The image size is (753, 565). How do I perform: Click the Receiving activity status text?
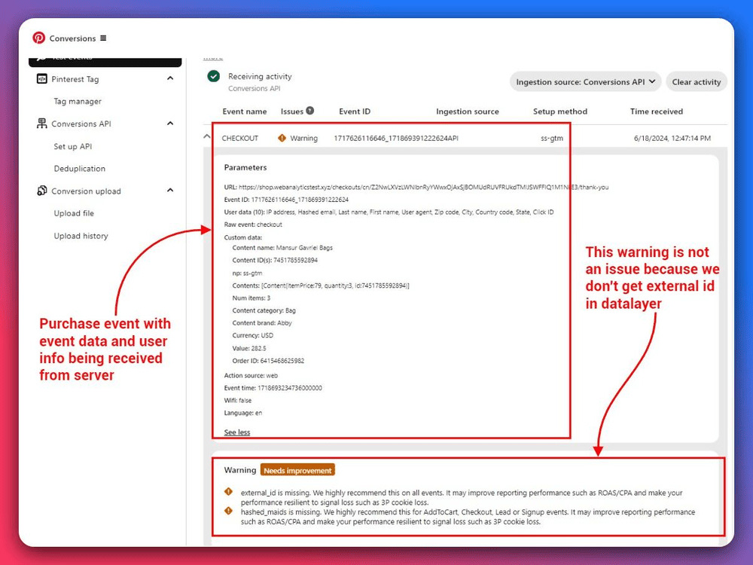260,76
